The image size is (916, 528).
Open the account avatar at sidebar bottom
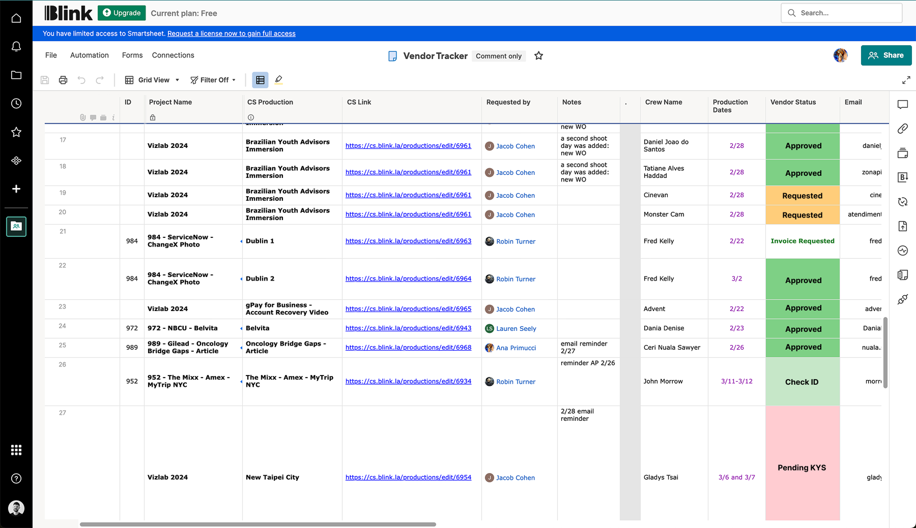click(x=16, y=508)
